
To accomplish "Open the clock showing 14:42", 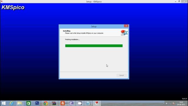I will click(181, 103).
